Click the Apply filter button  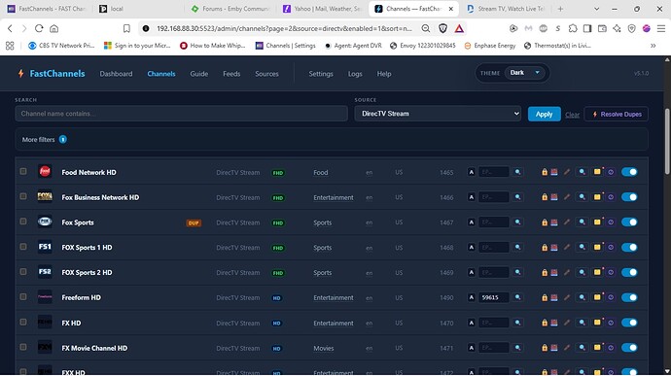(x=544, y=115)
